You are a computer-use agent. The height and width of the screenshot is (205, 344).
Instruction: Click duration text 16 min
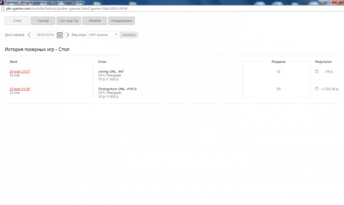point(15,76)
